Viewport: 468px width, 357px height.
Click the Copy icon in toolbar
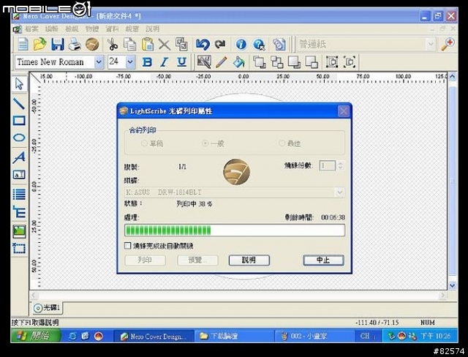pos(130,44)
